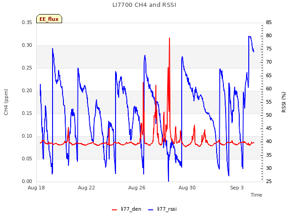Click the 70 RSSI axis value
The width and height of the screenshot is (290, 218).
pos(269,62)
